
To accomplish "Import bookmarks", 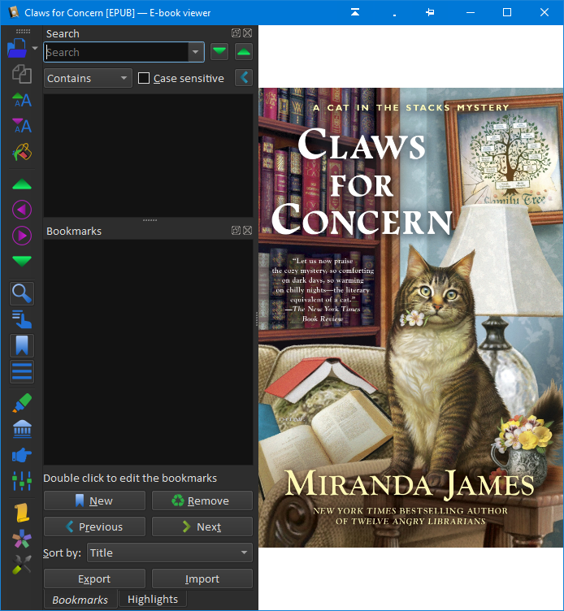I will point(202,578).
